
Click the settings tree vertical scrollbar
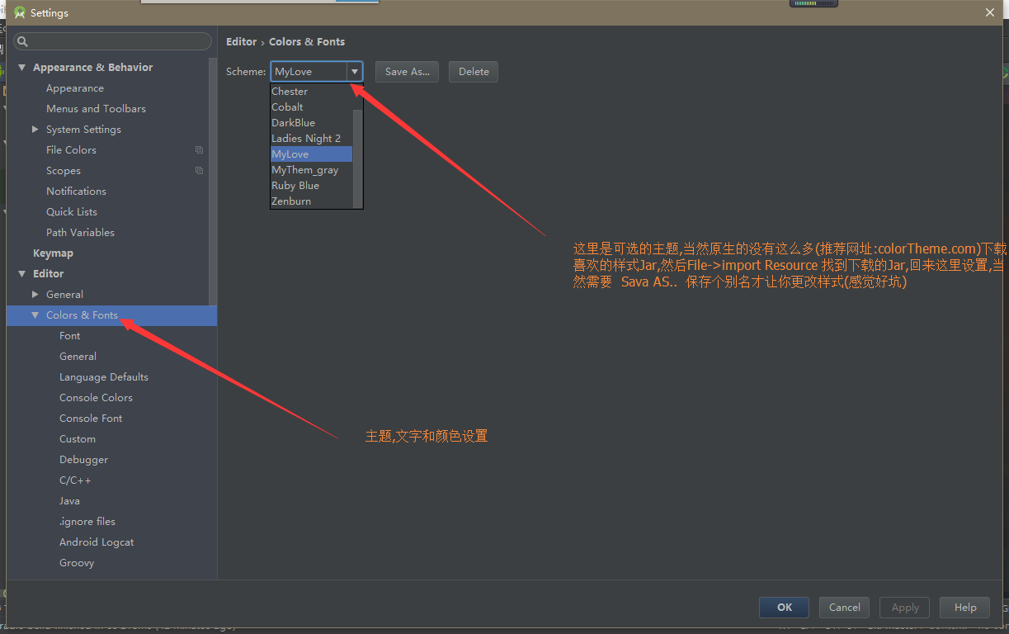coord(213,182)
